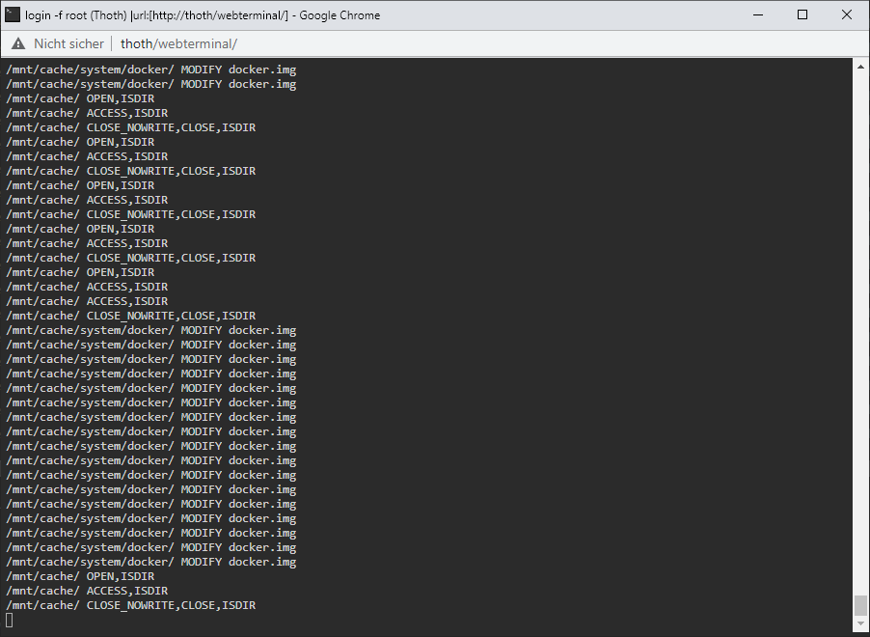Click the thoth/webterminal/ address field
Screen dimensions: 870x637
click(178, 43)
